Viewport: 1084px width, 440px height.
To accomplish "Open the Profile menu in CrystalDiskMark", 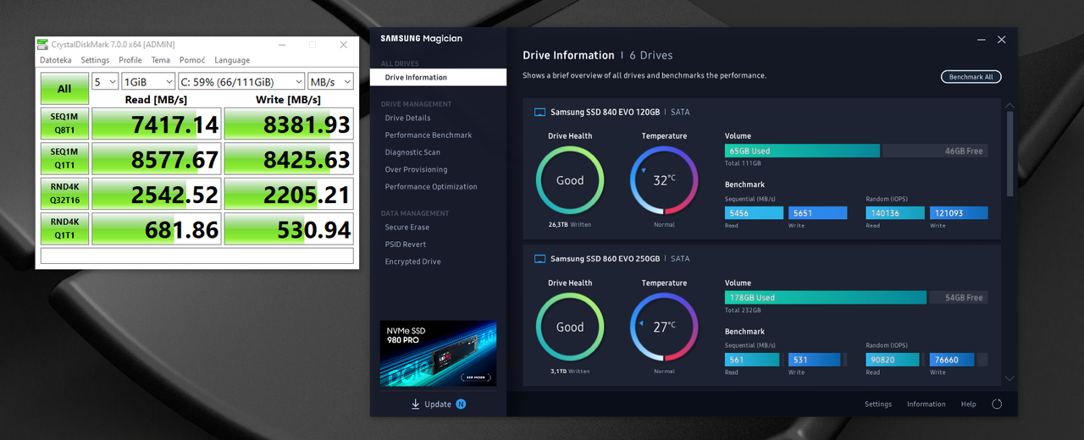I will 130,60.
